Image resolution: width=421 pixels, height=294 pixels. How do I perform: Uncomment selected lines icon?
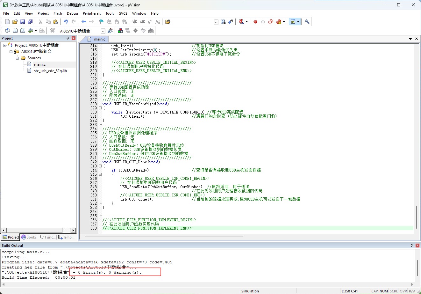tap(158, 22)
